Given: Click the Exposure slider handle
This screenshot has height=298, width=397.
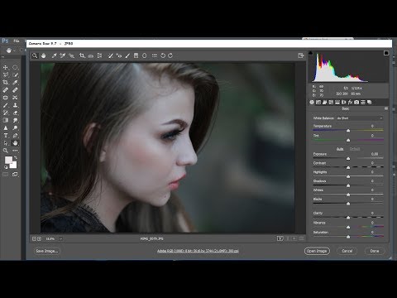Looking at the screenshot, I should click(348, 158).
